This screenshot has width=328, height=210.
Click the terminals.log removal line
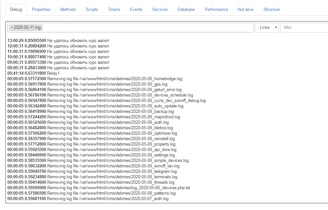92,177
